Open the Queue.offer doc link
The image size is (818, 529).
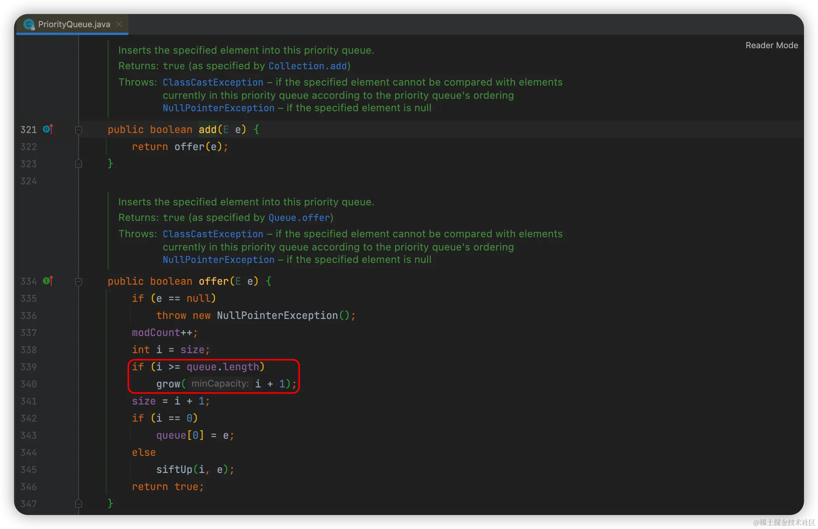pyautogui.click(x=299, y=218)
